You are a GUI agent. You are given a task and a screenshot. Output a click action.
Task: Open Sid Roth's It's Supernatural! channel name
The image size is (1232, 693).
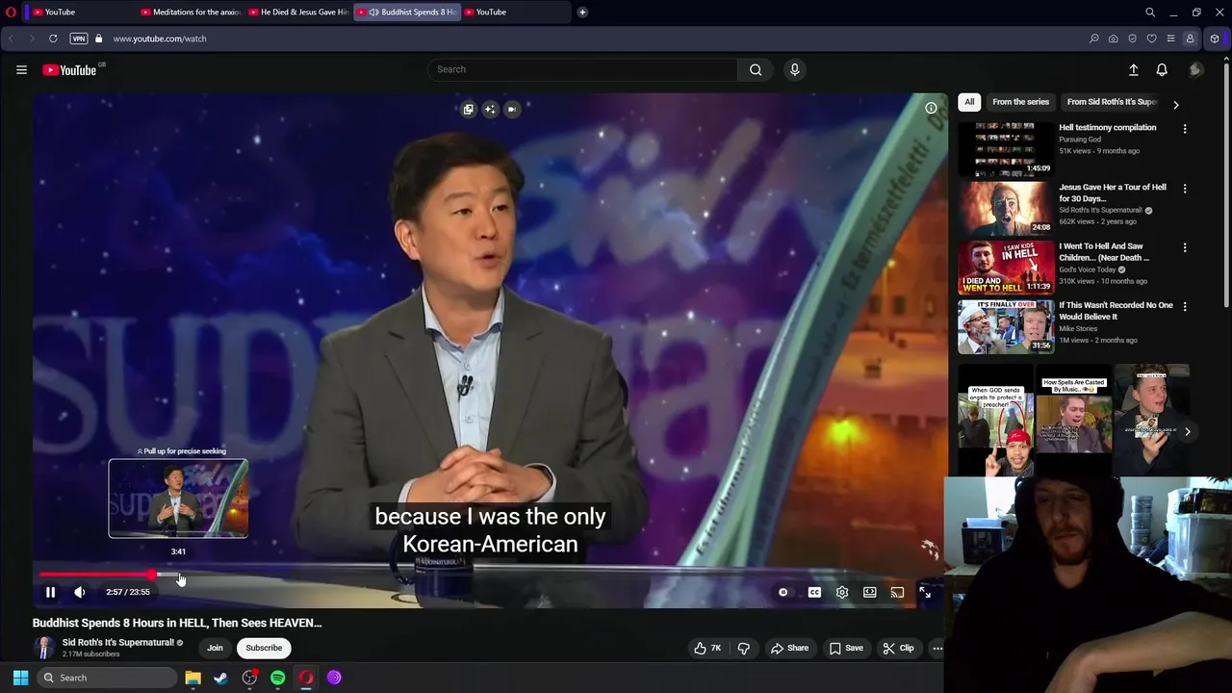[x=117, y=642]
